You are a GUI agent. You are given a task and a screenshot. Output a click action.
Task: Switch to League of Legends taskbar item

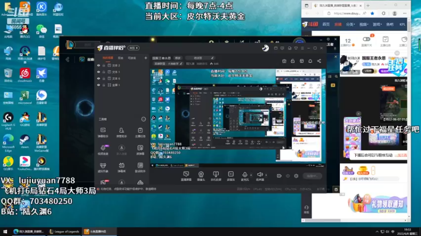[64, 231]
